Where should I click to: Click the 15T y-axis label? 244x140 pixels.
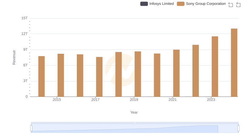pyautogui.click(x=25, y=18)
